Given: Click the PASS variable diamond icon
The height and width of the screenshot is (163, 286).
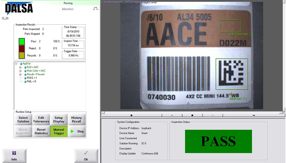Looking at the screenshot, I should 25,78.
